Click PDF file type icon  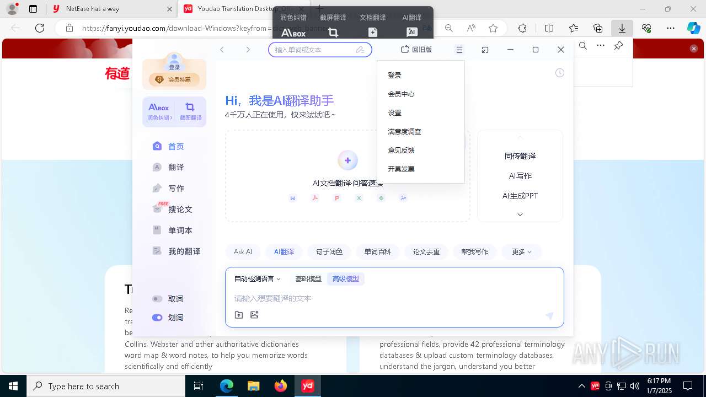pyautogui.click(x=315, y=198)
